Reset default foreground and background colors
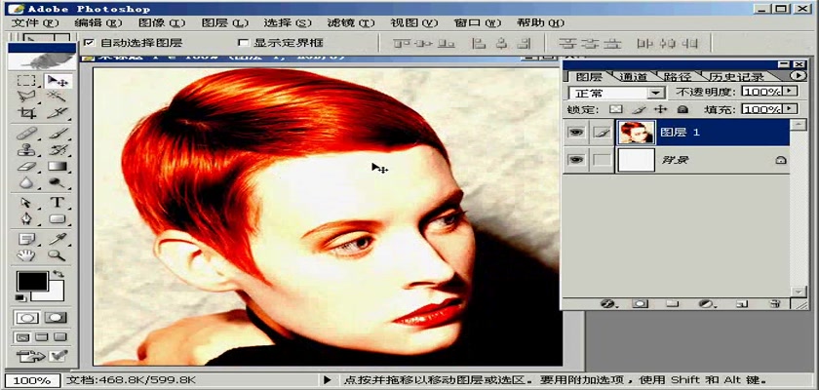819x390 pixels. [x=20, y=297]
